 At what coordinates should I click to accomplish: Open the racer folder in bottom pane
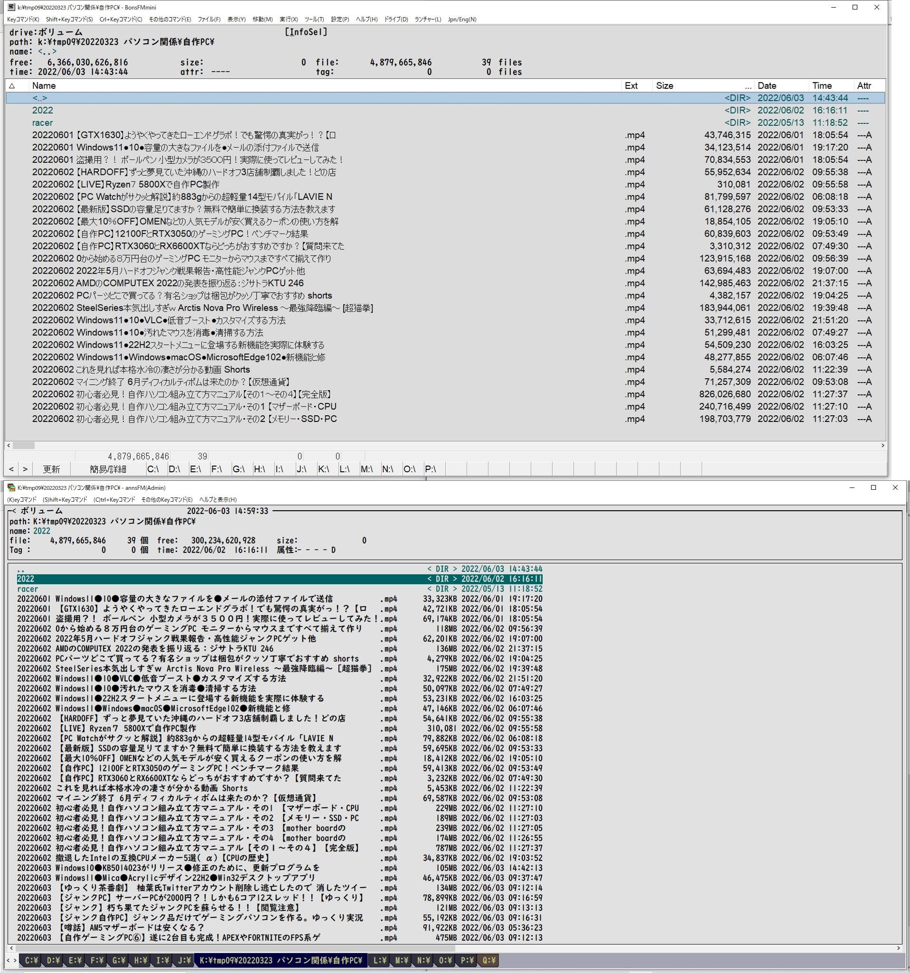pyautogui.click(x=28, y=589)
